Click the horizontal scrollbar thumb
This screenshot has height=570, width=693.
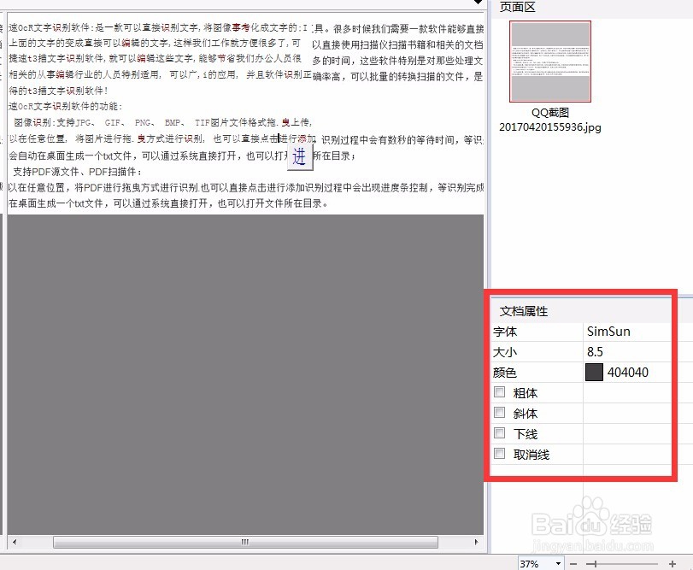244,542
